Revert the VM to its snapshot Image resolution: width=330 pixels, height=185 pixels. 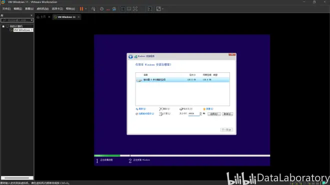108,9
